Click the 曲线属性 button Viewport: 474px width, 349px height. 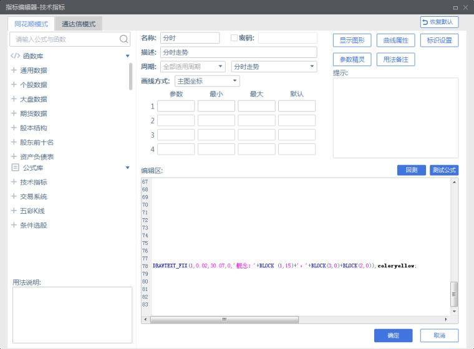(395, 40)
